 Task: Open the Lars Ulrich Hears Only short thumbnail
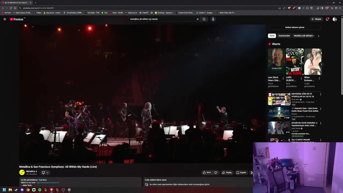coord(277,62)
